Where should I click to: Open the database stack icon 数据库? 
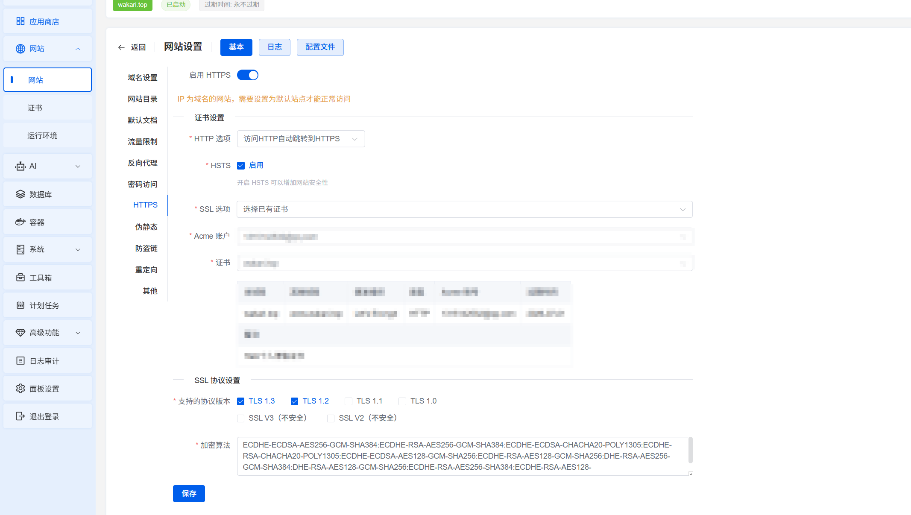(20, 194)
